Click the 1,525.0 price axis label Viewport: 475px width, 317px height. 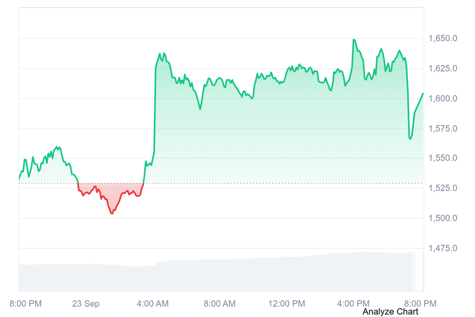coord(443,188)
